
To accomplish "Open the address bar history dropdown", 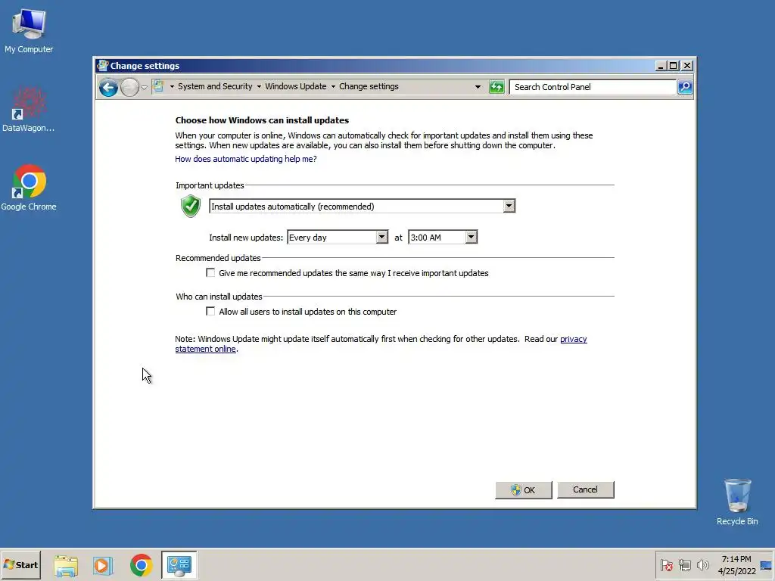I will [478, 87].
